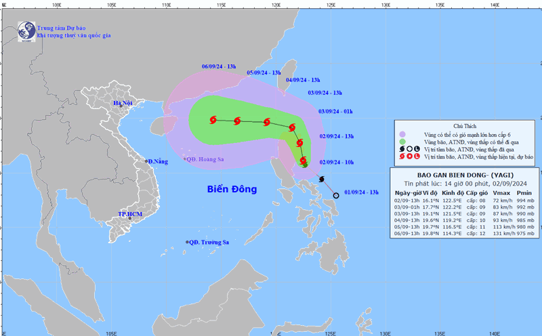
Task: Click the 06/09/24 - 13h time label
Action: tap(218, 66)
